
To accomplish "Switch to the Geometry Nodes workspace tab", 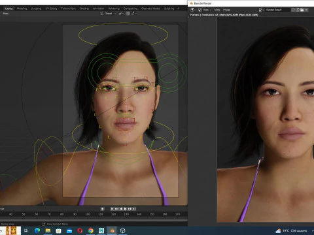I will point(150,8).
